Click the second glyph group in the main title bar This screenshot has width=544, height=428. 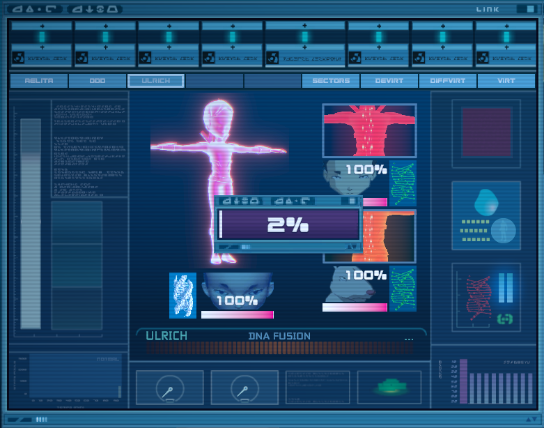tap(95, 9)
